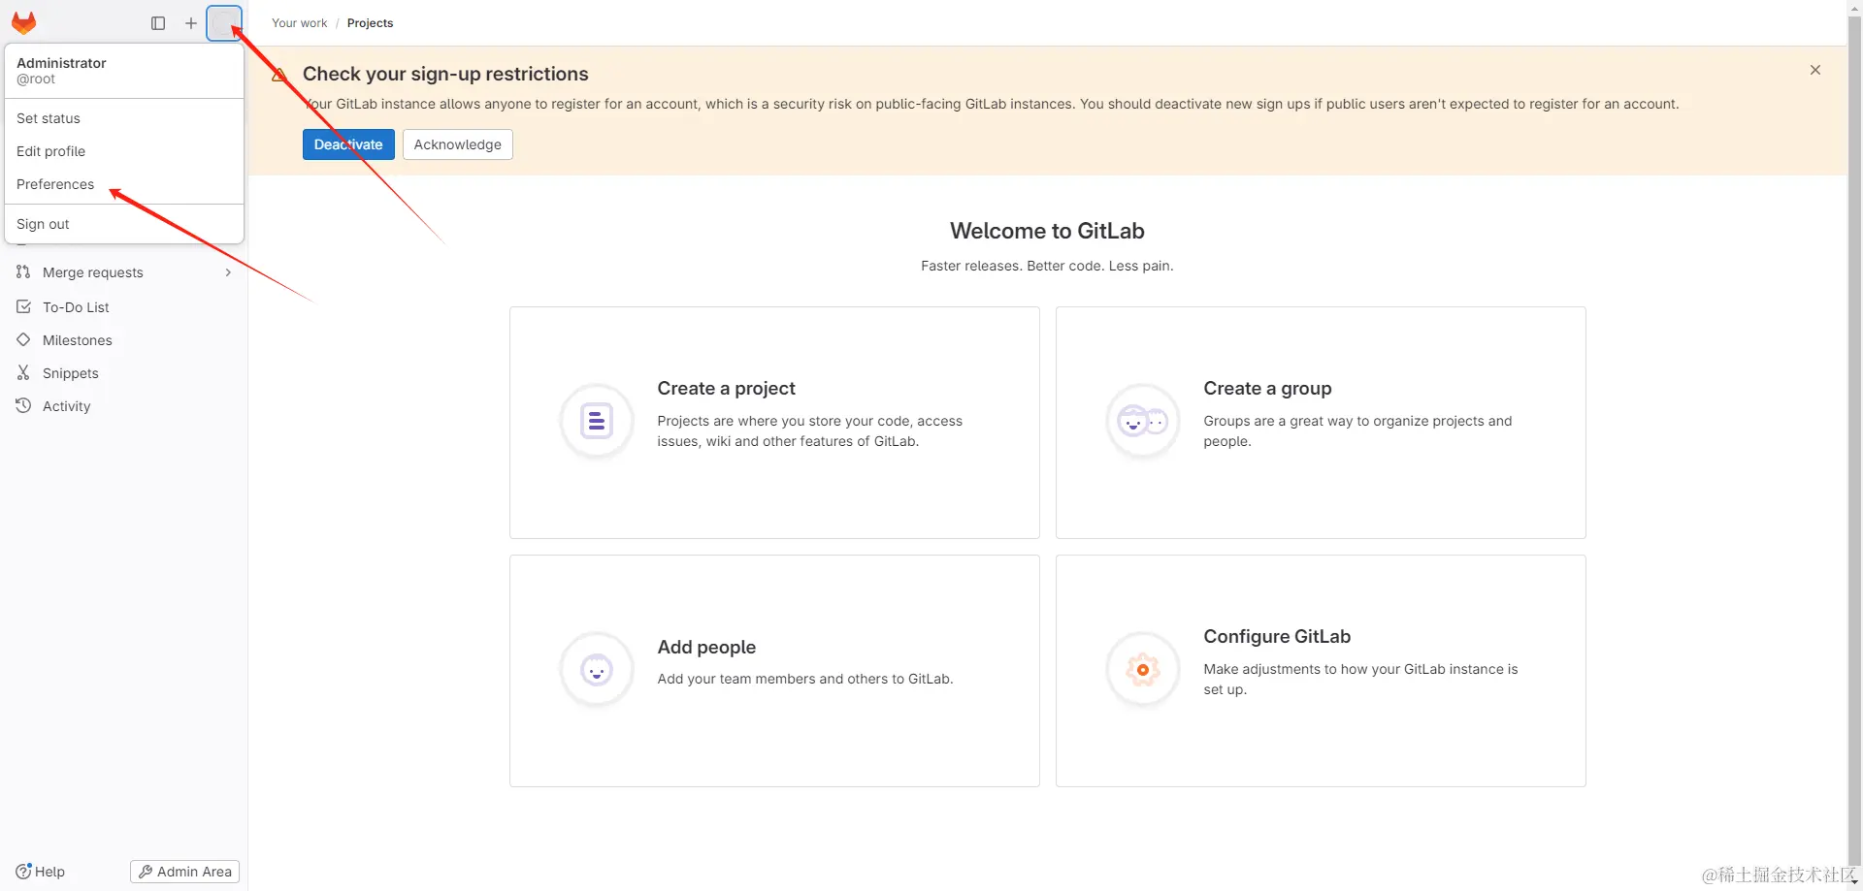The image size is (1863, 891).
Task: Click the Snippets scissors icon
Action: pyautogui.click(x=23, y=373)
